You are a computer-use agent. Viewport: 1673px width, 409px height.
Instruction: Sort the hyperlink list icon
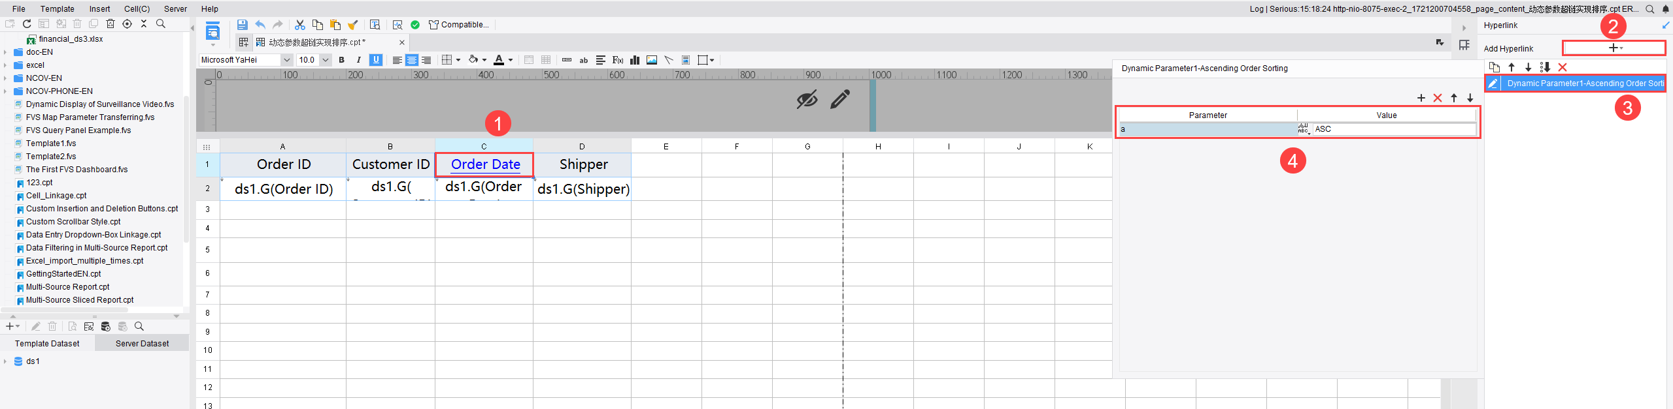point(1546,67)
